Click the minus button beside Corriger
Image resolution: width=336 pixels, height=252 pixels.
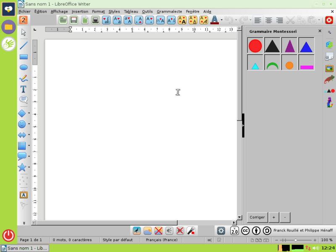285,217
